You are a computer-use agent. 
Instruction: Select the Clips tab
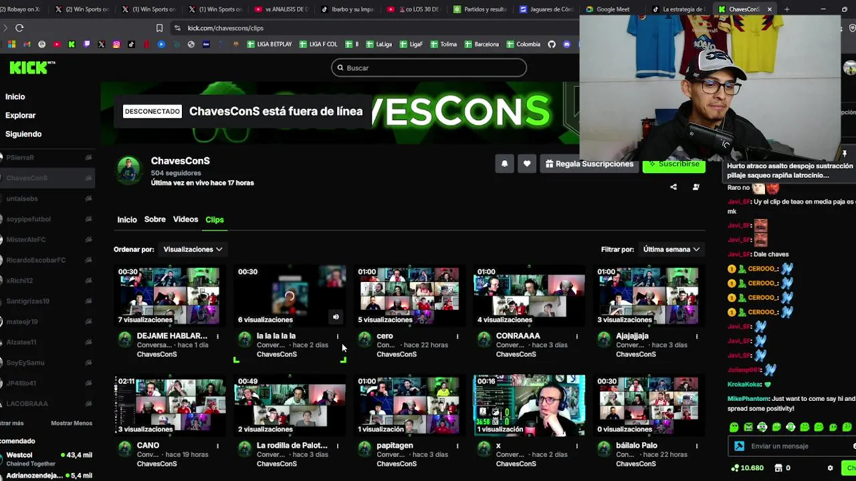click(215, 220)
